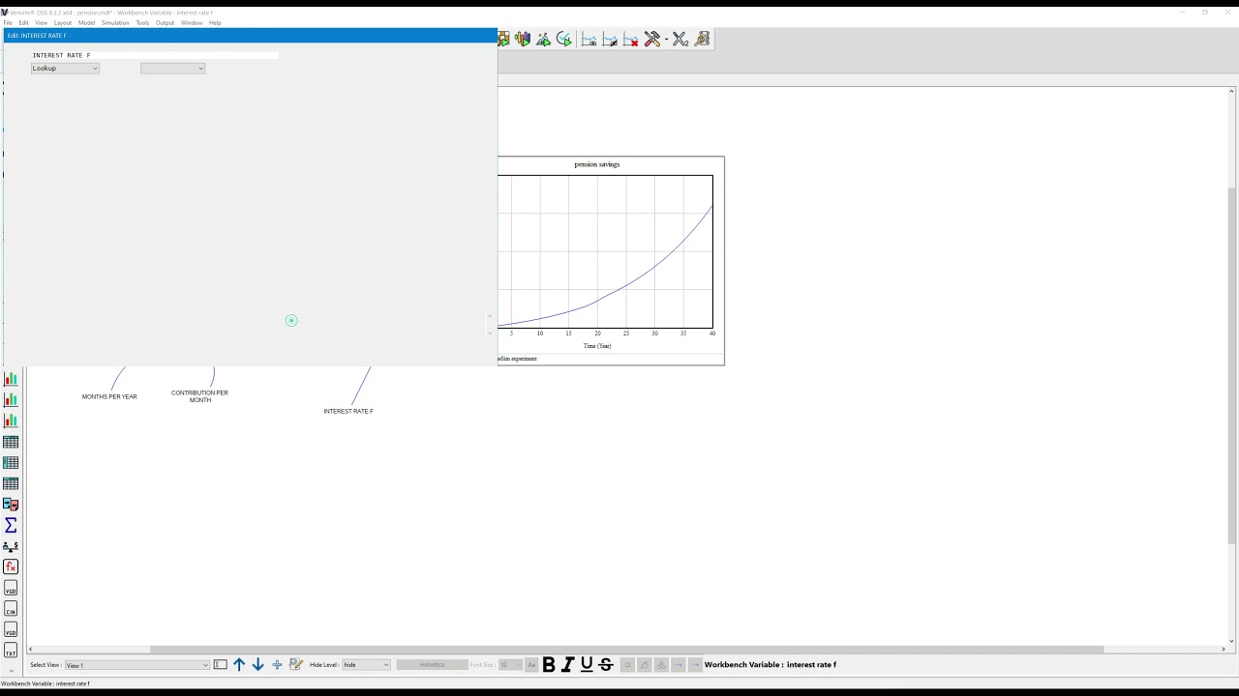Click the red fx equation tool icon
Image resolution: width=1239 pixels, height=696 pixels.
(x=11, y=567)
